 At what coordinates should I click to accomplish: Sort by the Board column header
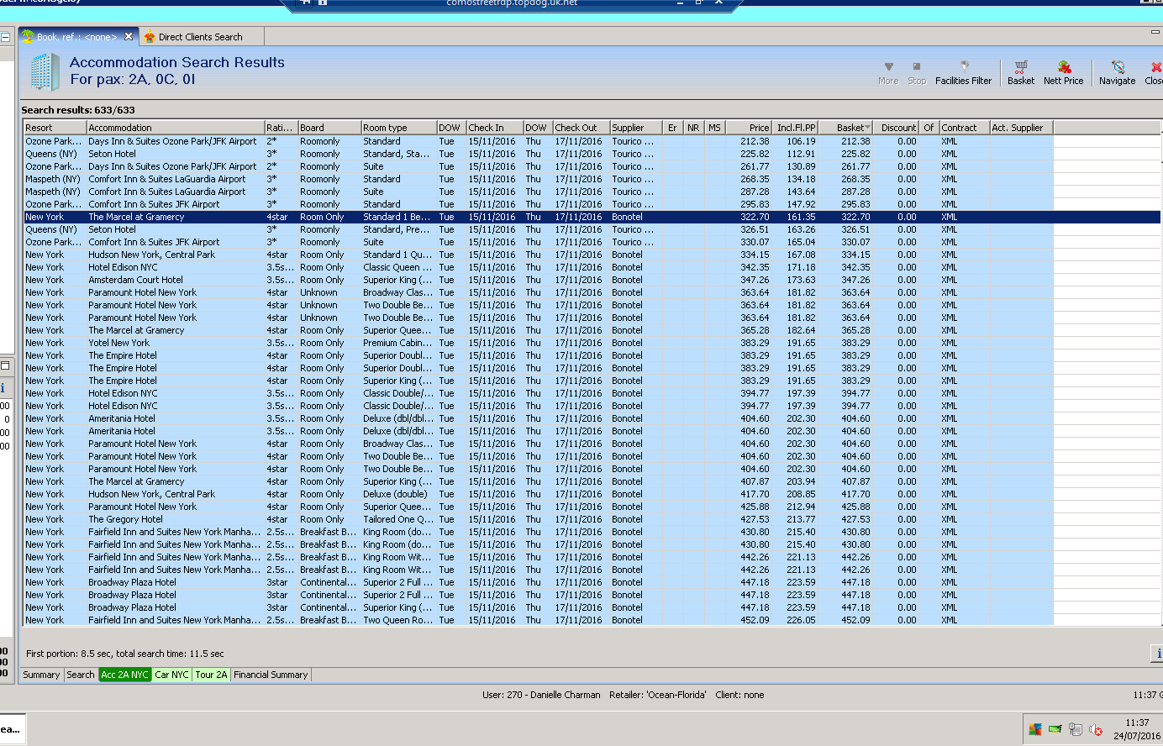tap(329, 128)
